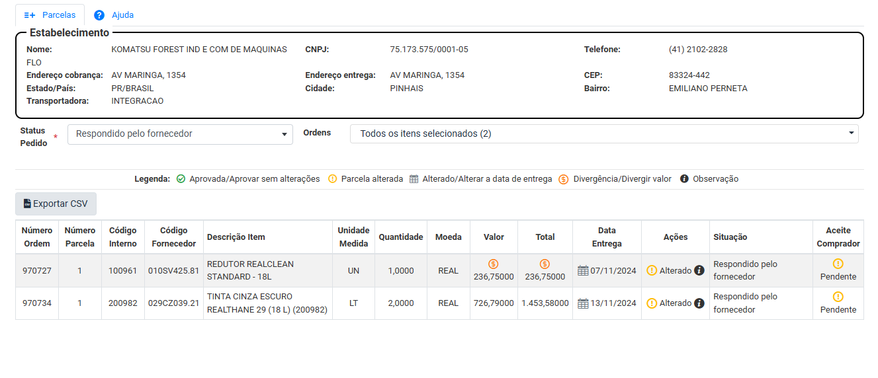This screenshot has width=878, height=378.
Task: Click calendar icon beside date 13/11/2024
Action: [x=583, y=303]
